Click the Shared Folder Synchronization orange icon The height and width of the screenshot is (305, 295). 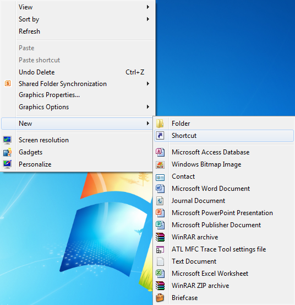coord(8,83)
